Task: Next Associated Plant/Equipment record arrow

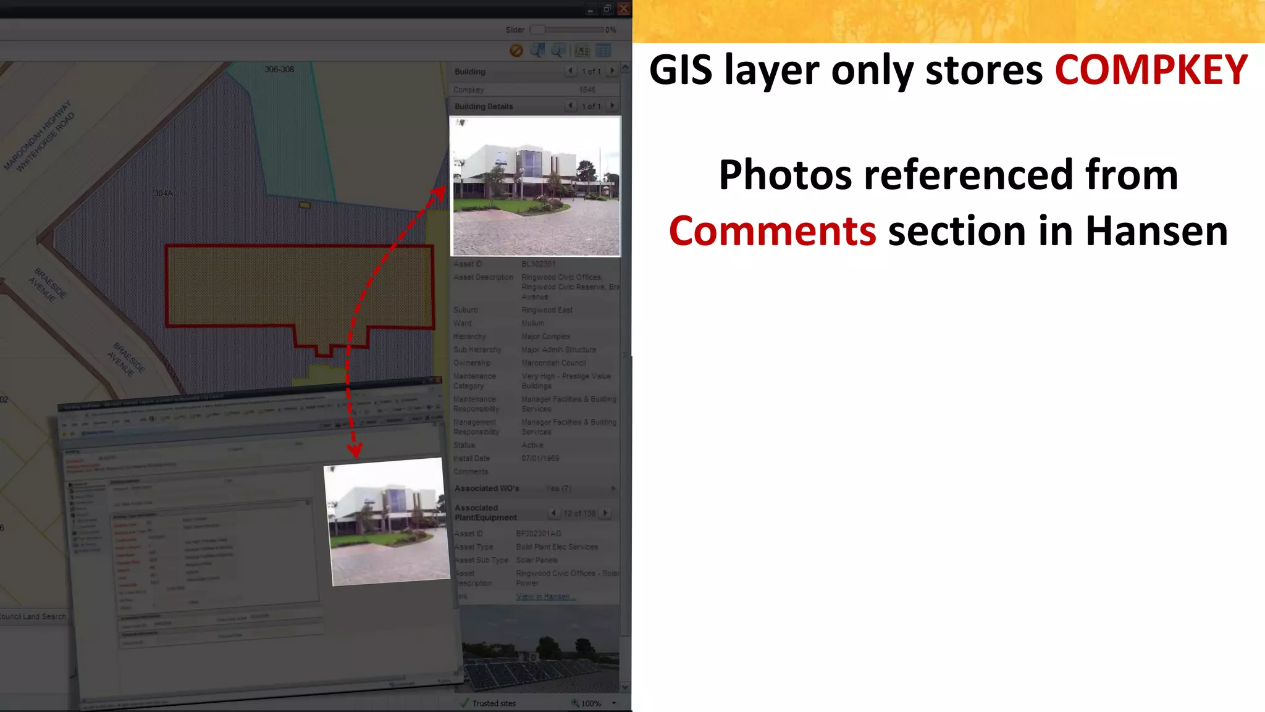Action: click(605, 513)
